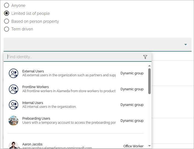Pick Frontline Workers from the list
Screen dimensions: 194x149
coord(76,89)
